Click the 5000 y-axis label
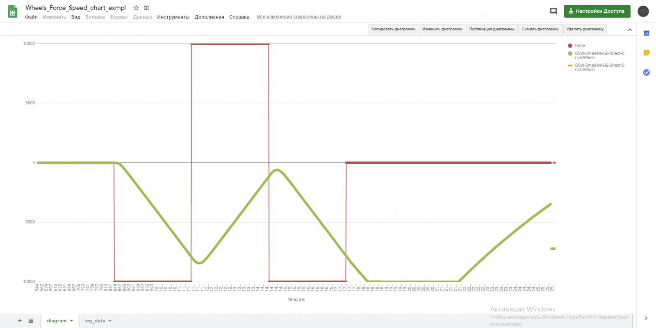This screenshot has height=328, width=656. (x=30, y=103)
